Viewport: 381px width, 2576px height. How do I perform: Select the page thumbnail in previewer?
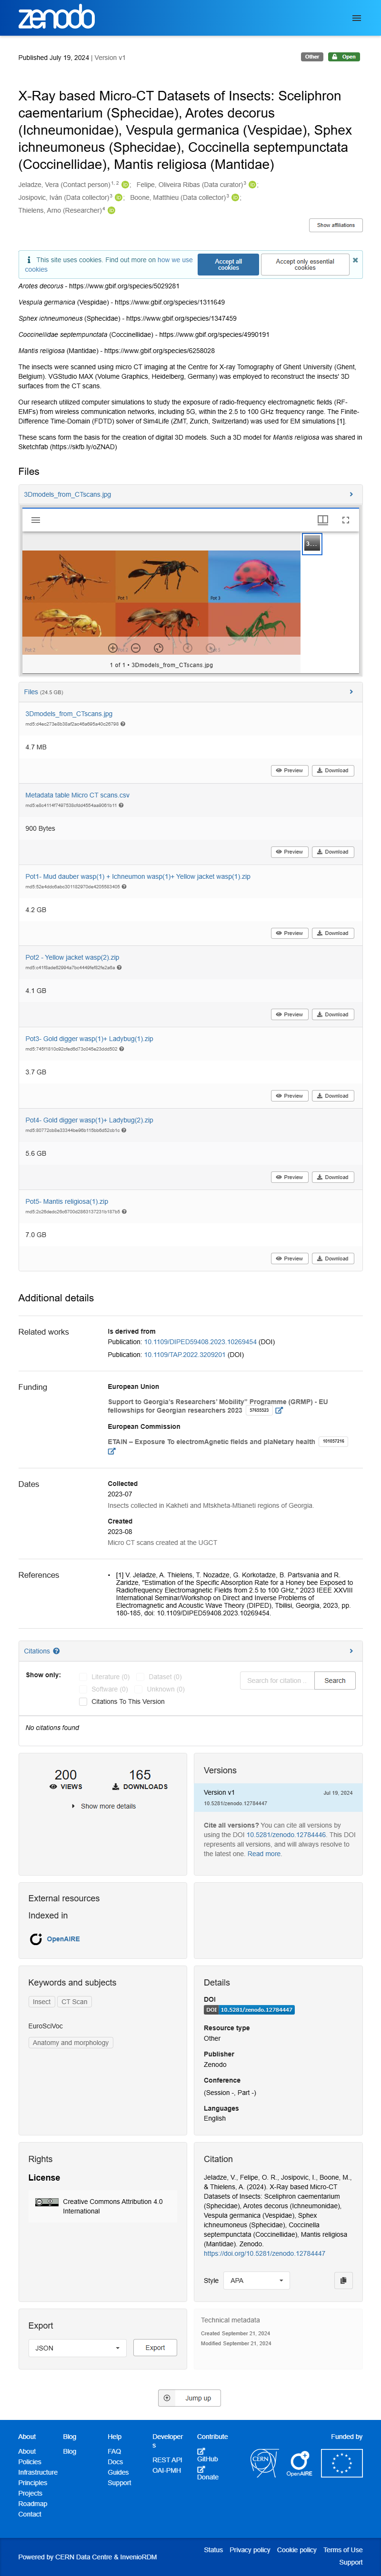(312, 543)
